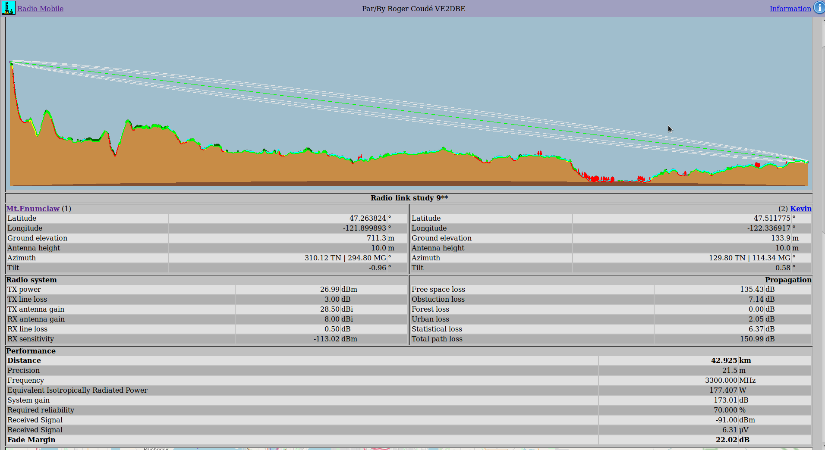Screen dimensions: 825x450
Task: Open the Mt.Enumclaw station link
Action: [33, 209]
